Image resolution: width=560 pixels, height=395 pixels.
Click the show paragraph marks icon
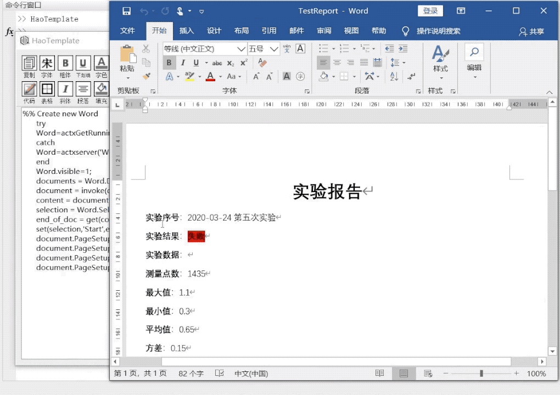tap(411, 76)
